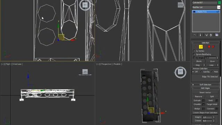Click the Insert Vertex button

click(x=205, y=93)
